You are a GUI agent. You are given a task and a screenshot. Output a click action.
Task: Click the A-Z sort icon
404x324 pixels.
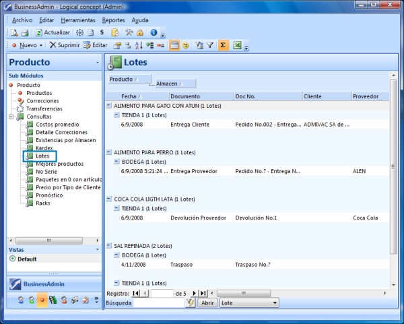(x=139, y=45)
